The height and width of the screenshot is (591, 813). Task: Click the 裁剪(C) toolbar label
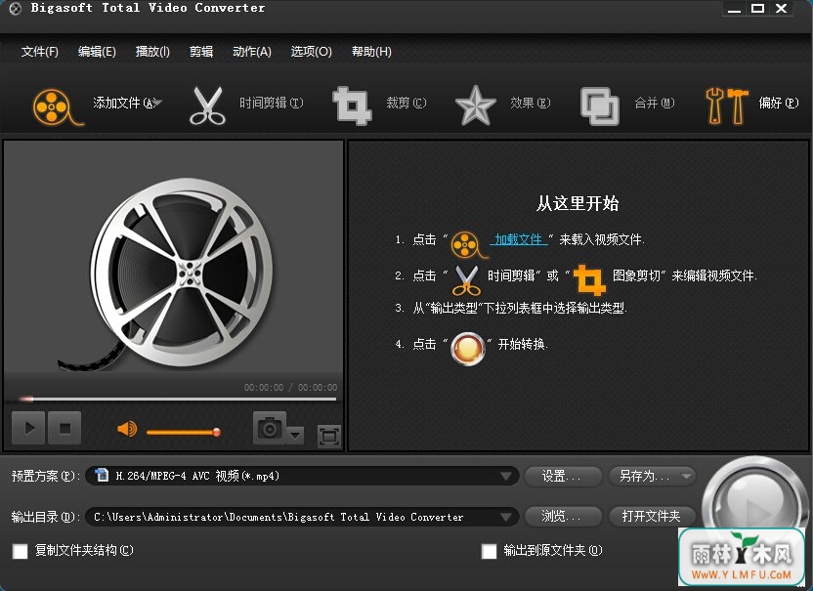[406, 103]
